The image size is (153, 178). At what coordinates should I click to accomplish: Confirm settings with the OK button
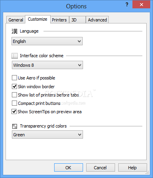pyautogui.click(x=68, y=168)
